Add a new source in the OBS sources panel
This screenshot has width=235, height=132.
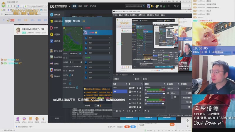click(130, 111)
